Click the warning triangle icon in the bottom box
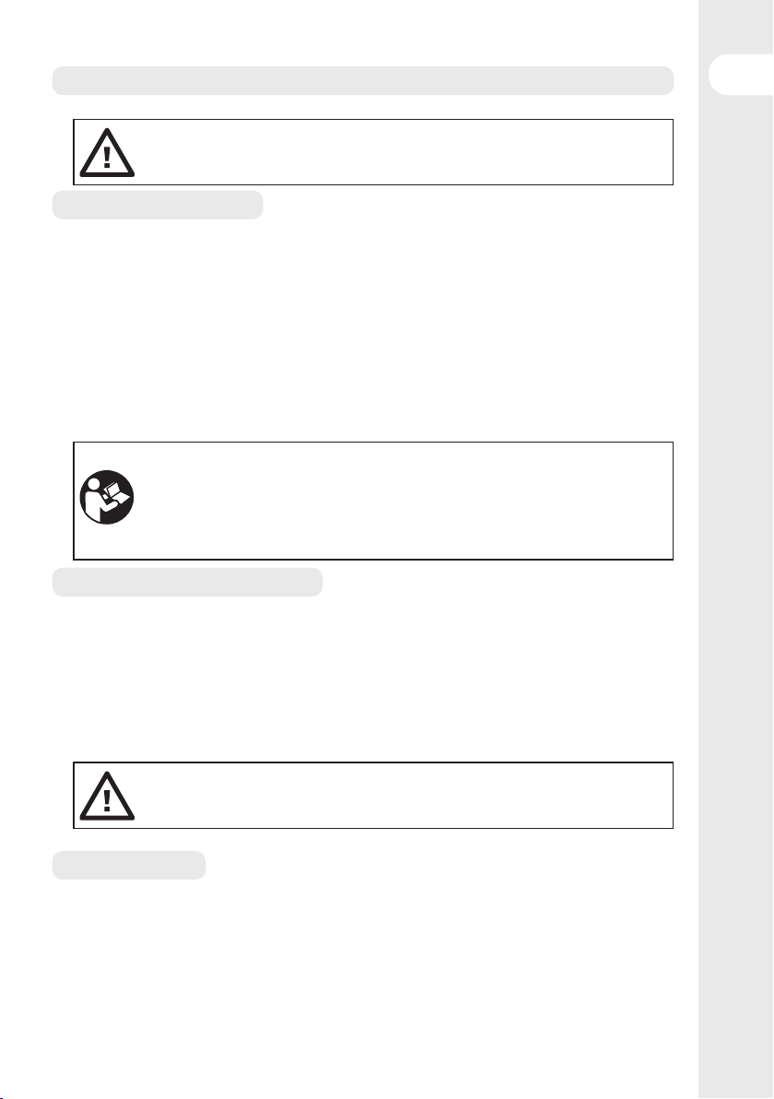 107,796
